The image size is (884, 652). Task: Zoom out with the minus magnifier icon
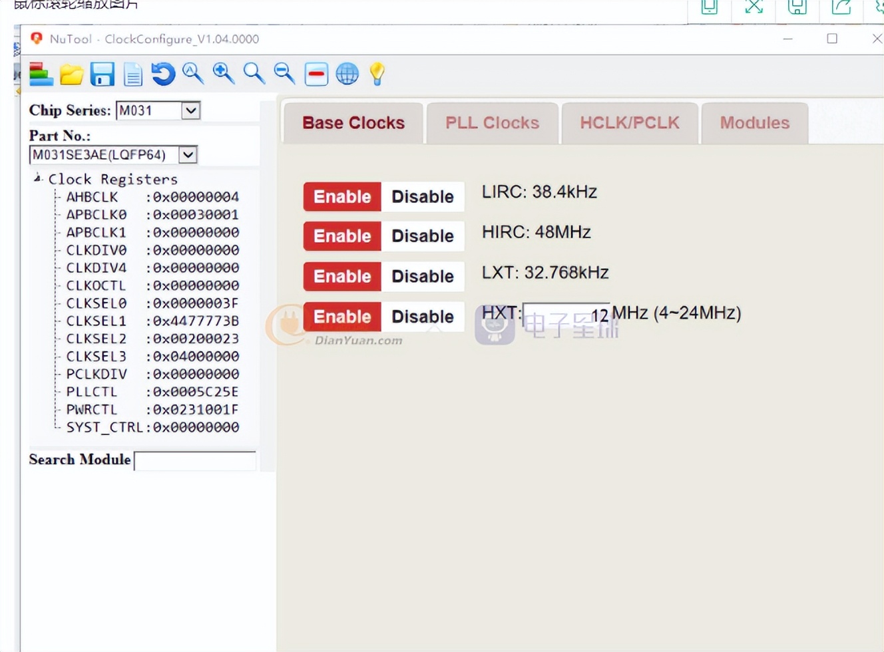point(285,73)
